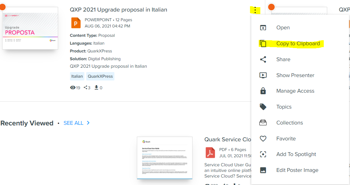Click the Copy to Clipboard icon

pos(263,43)
